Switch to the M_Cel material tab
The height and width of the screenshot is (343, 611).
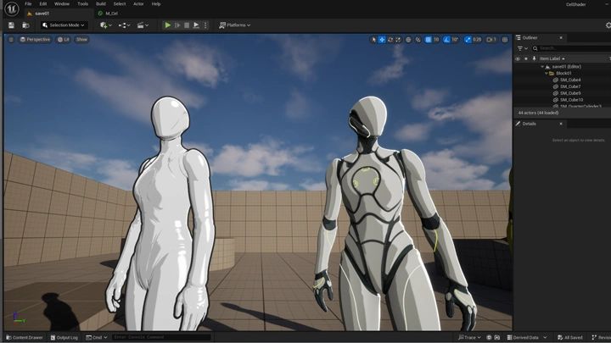tap(112, 14)
